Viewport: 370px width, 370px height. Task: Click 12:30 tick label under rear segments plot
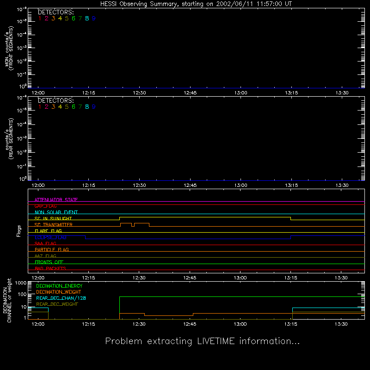(x=139, y=185)
